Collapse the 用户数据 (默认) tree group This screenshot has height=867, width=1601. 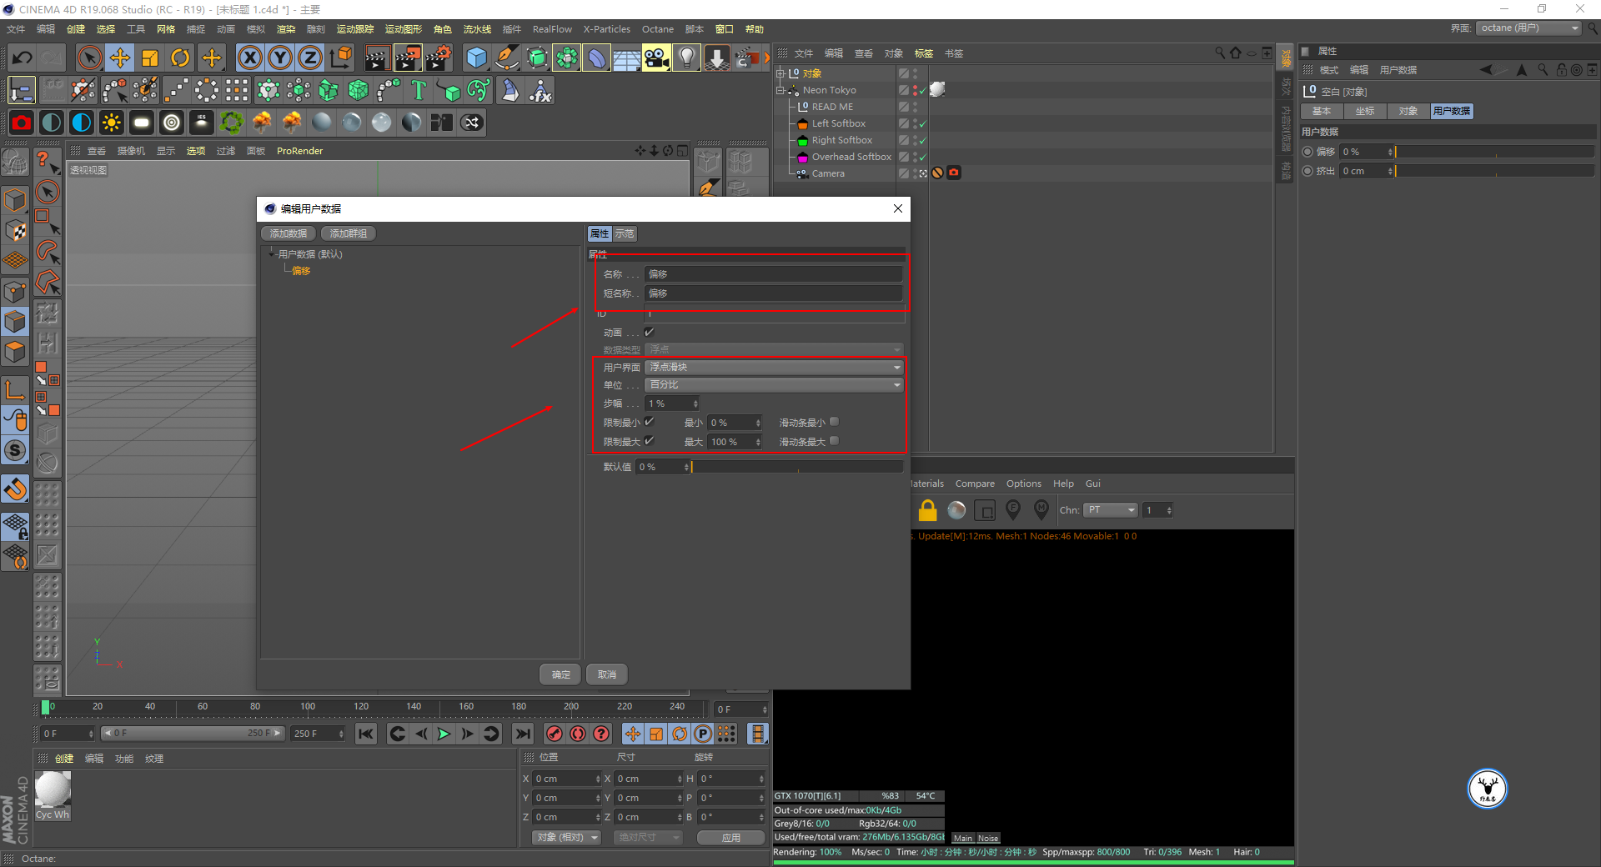(272, 254)
